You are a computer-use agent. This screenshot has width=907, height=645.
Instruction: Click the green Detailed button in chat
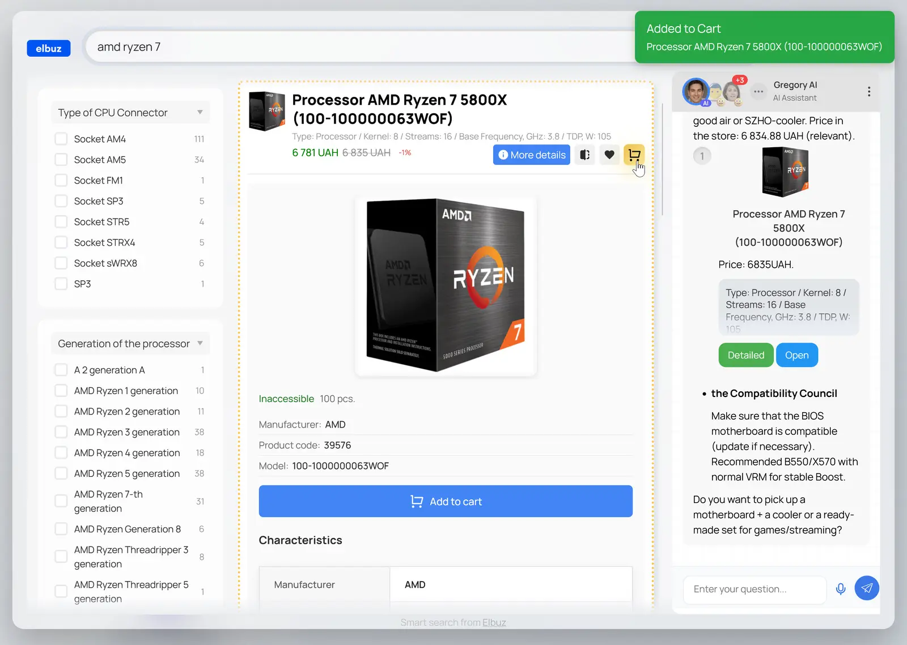click(x=746, y=355)
